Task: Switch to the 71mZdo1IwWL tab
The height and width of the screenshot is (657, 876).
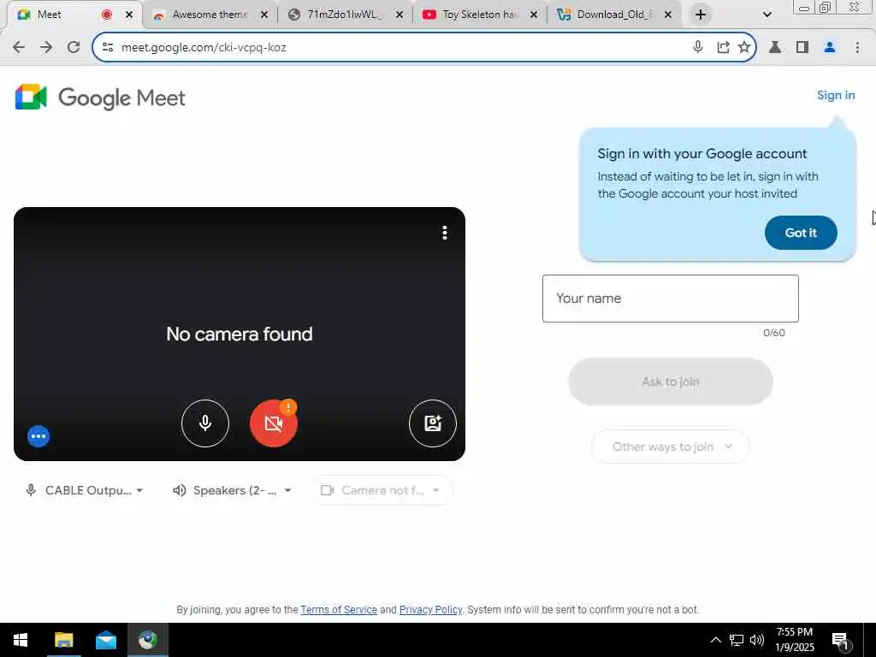Action: tap(344, 15)
